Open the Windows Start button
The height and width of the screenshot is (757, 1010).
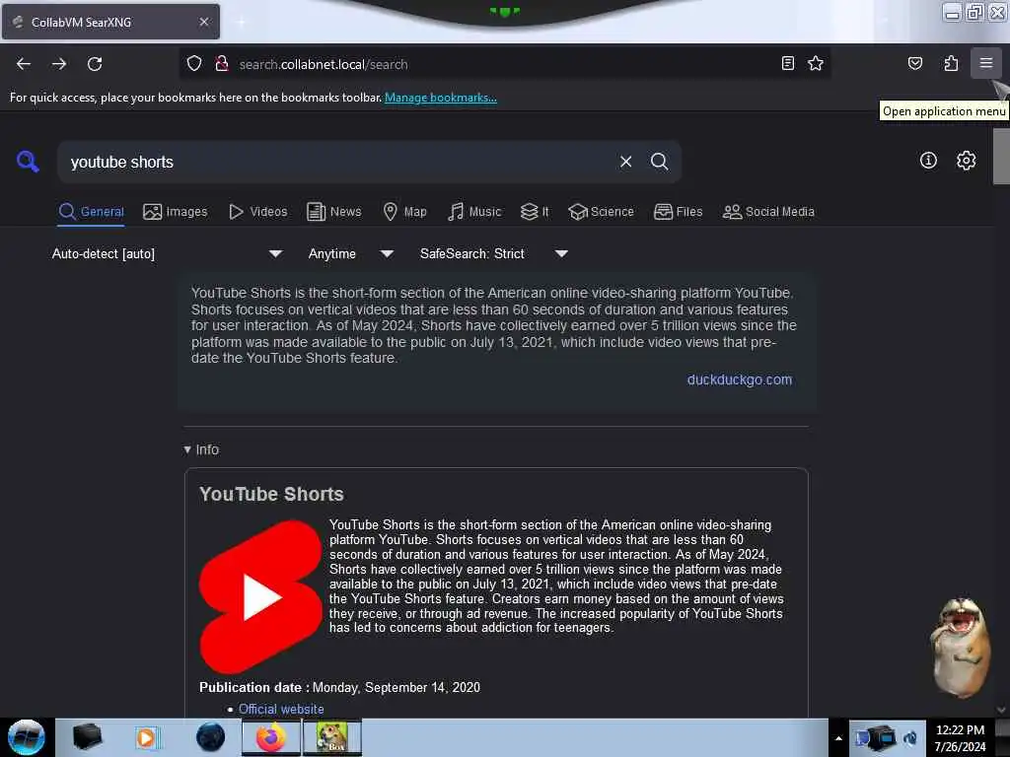coord(27,737)
